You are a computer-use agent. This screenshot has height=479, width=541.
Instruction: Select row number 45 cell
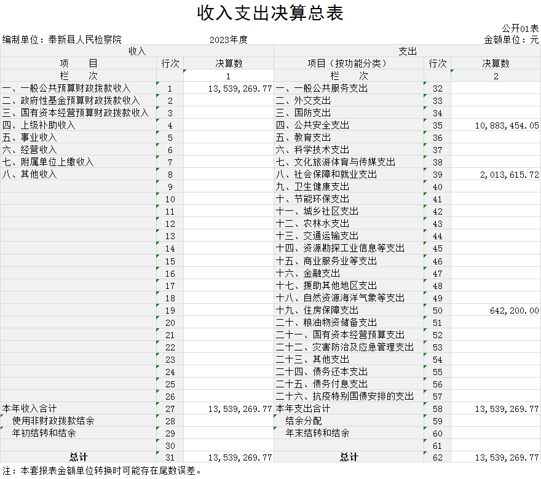coord(438,248)
